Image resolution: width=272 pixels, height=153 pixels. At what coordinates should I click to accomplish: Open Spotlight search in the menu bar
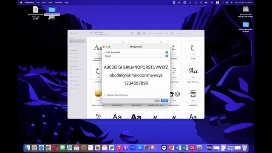[223, 3]
